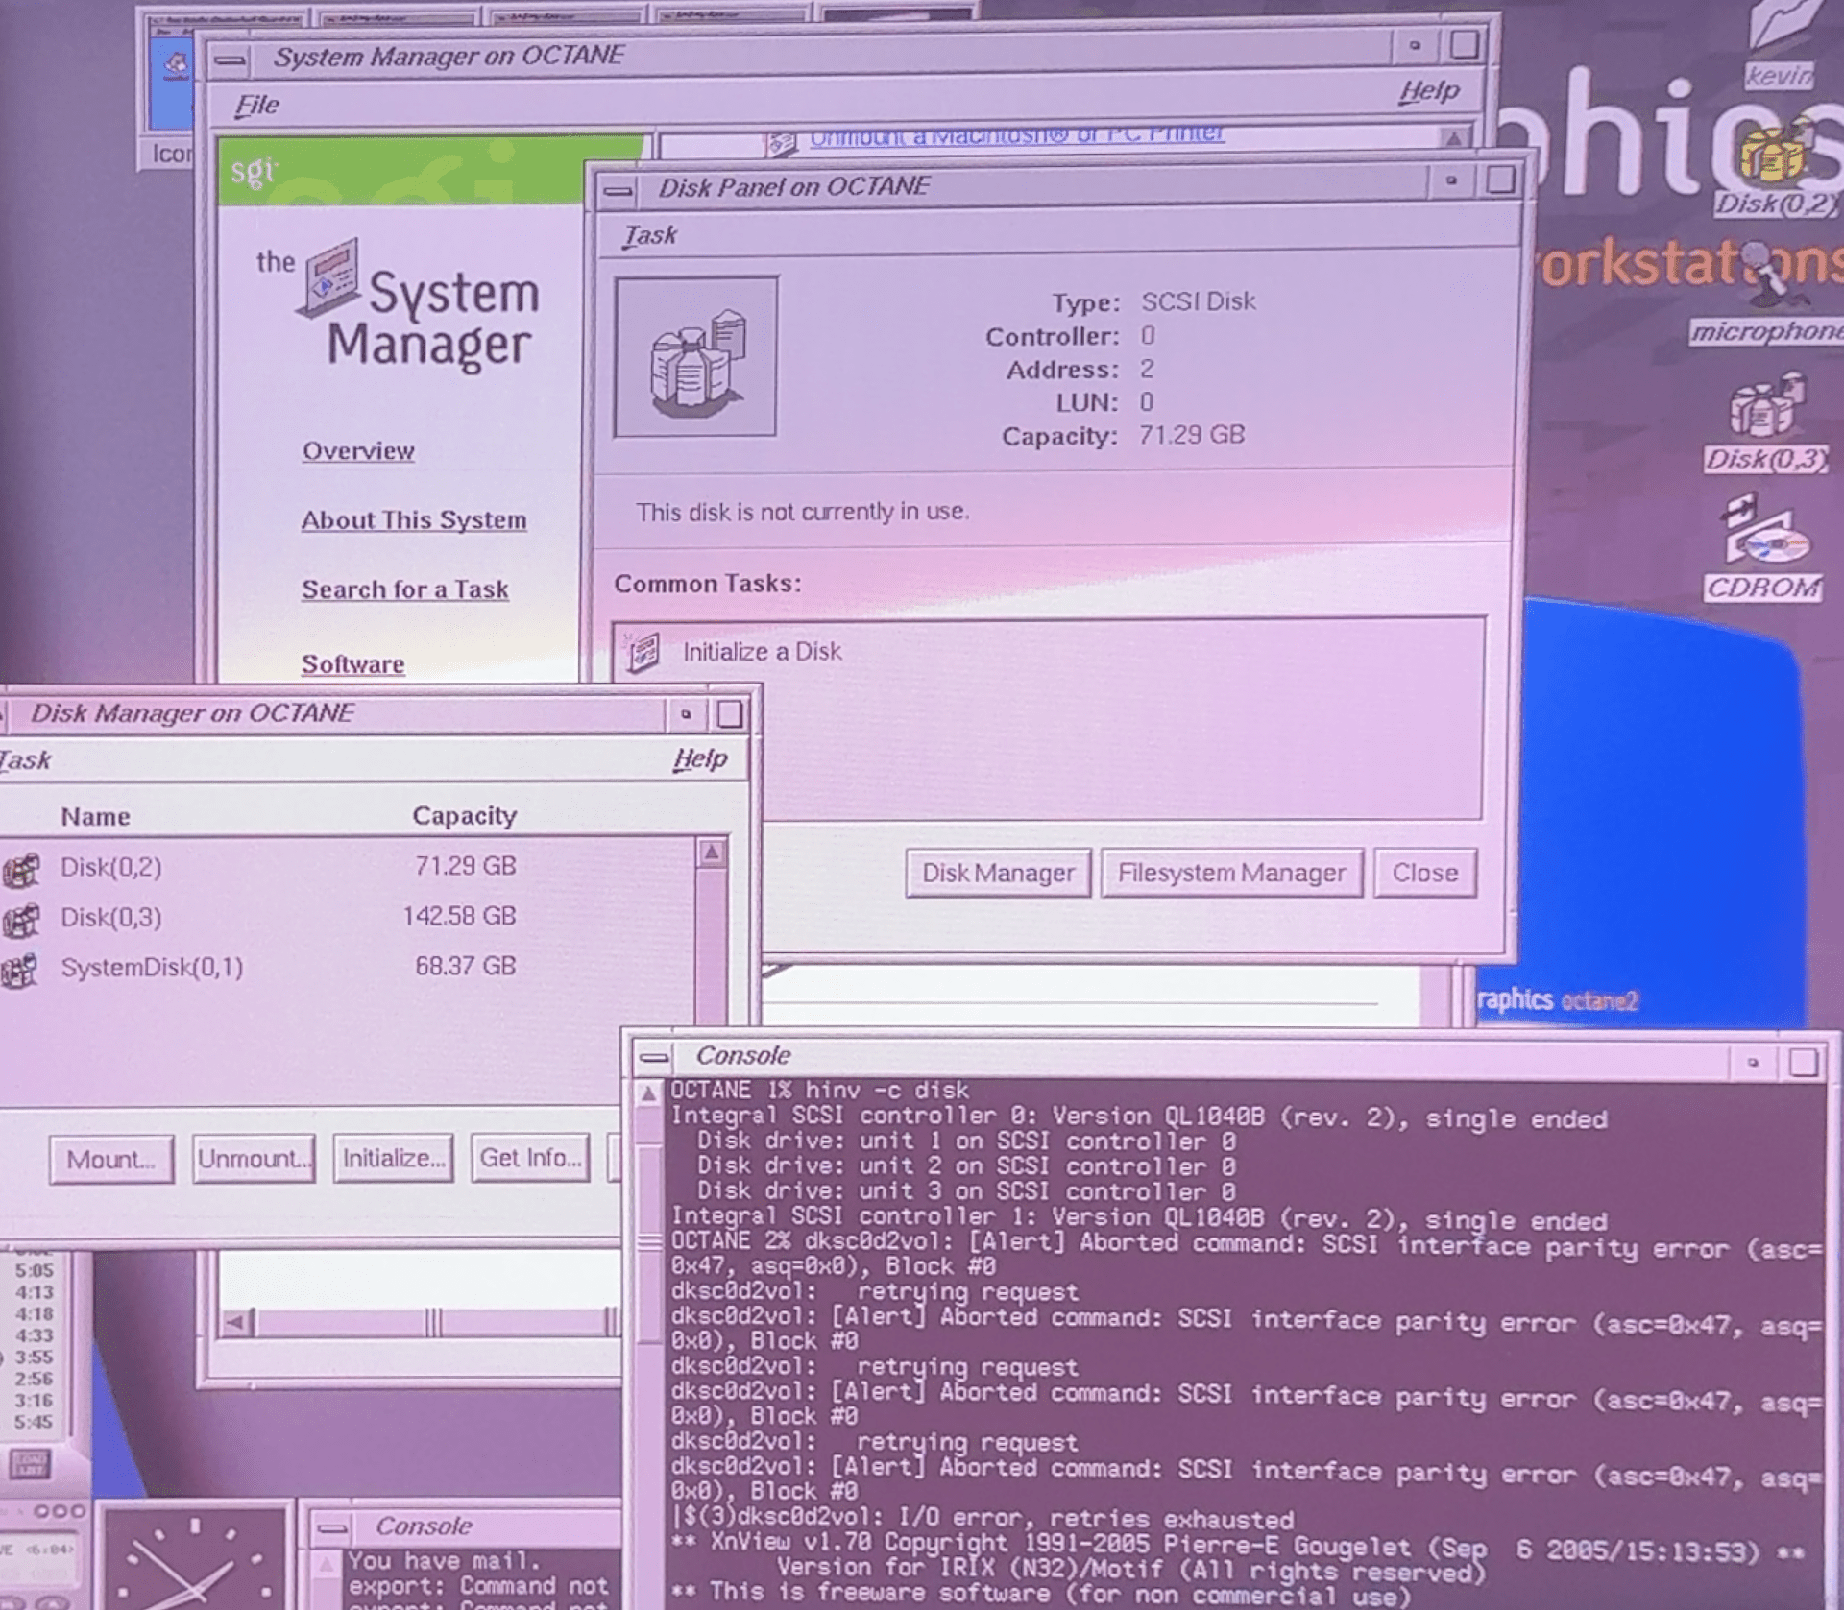The image size is (1844, 1610).
Task: Select the 142.58 GB capacity cell
Action: pos(459,917)
